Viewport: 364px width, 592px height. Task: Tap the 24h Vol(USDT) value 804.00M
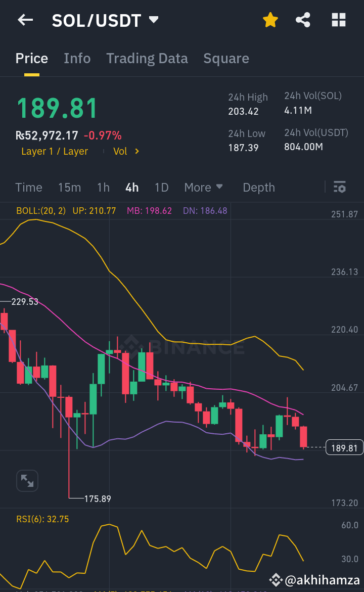(303, 147)
